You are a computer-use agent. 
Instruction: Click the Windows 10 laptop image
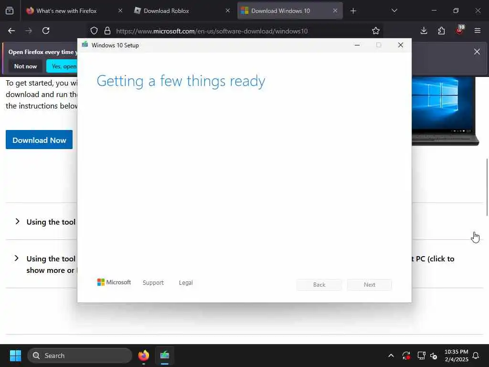pos(446,111)
